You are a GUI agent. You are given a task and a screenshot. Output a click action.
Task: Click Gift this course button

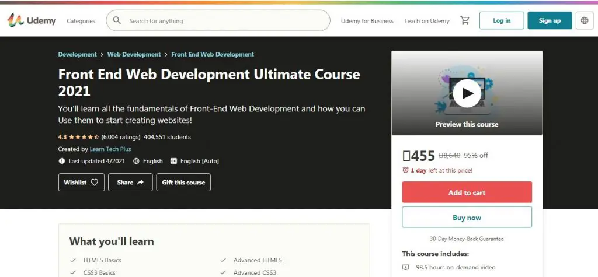tap(183, 183)
